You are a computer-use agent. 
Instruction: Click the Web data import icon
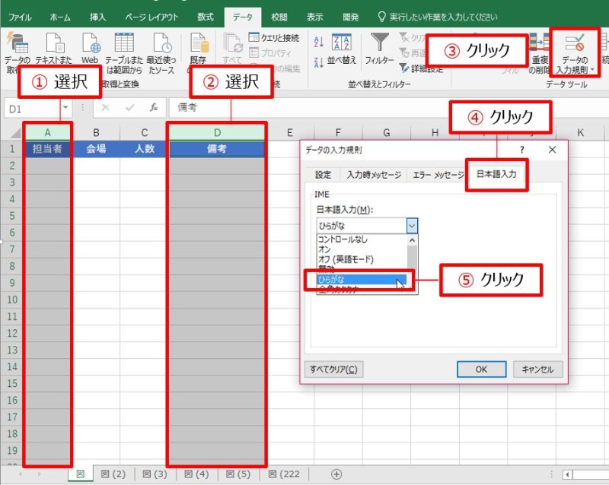tap(90, 44)
